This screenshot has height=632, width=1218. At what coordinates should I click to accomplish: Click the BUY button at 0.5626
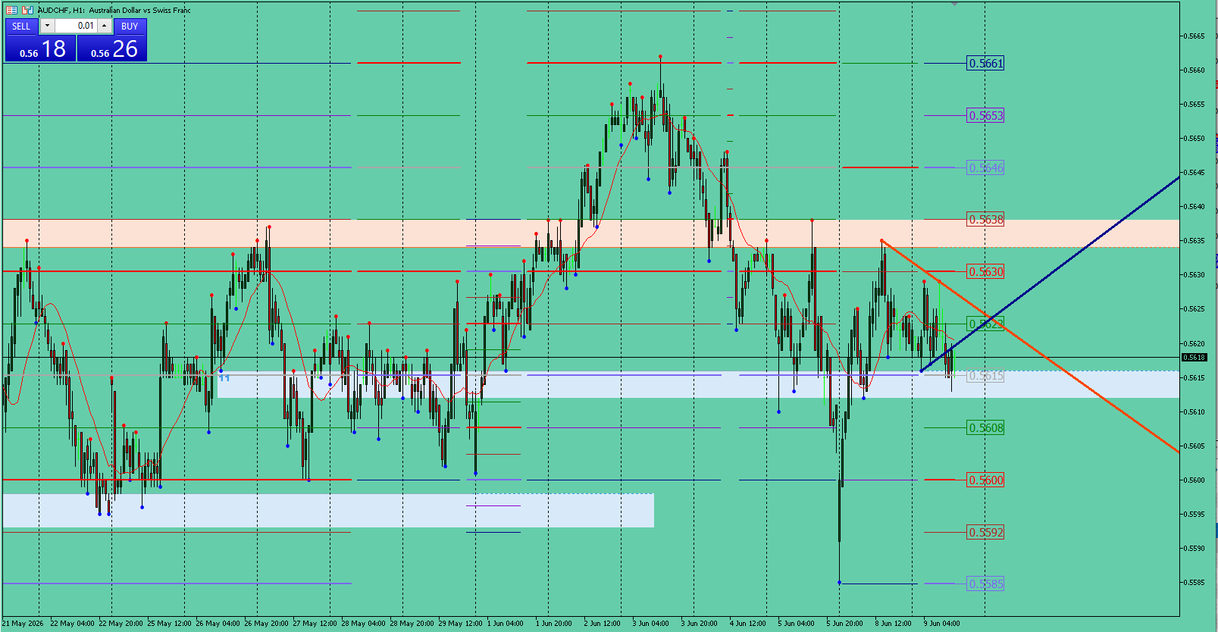[x=112, y=40]
